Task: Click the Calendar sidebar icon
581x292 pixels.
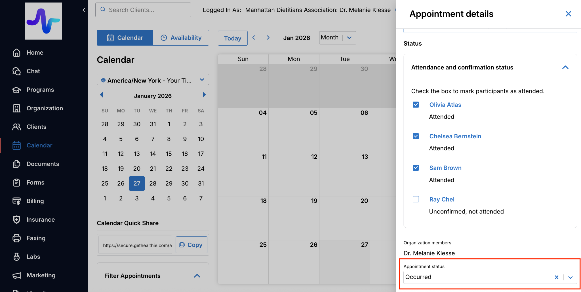Action: tap(17, 145)
